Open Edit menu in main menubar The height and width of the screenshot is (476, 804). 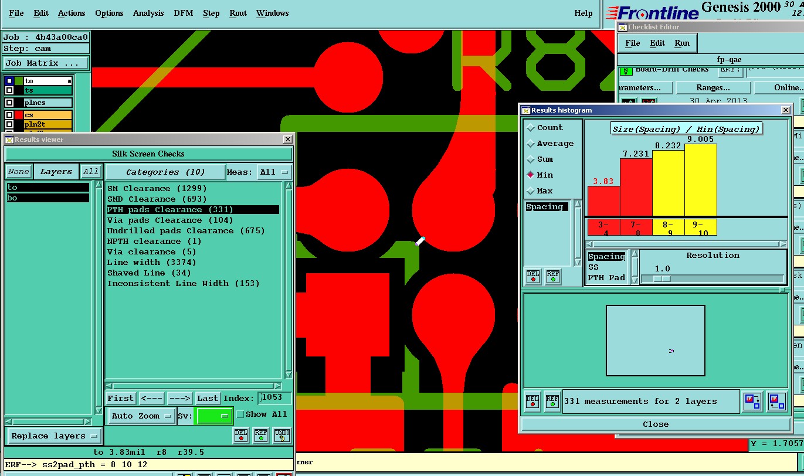tap(41, 13)
